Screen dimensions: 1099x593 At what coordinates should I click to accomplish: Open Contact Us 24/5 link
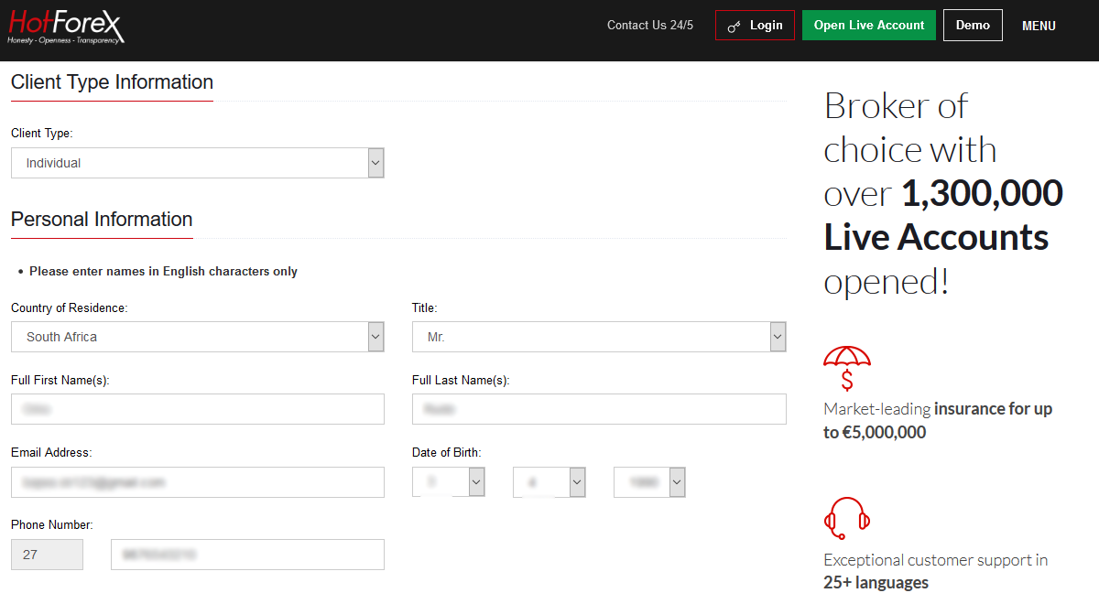650,26
